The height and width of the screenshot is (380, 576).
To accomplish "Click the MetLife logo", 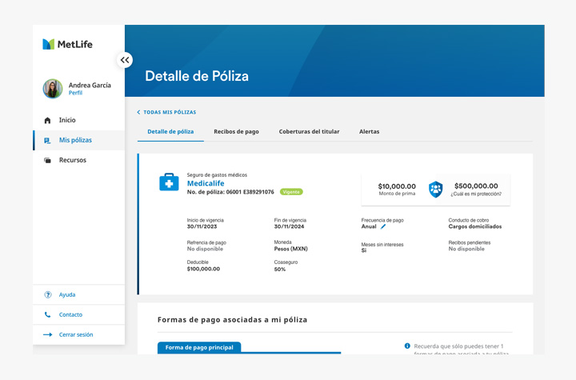I will [x=67, y=44].
